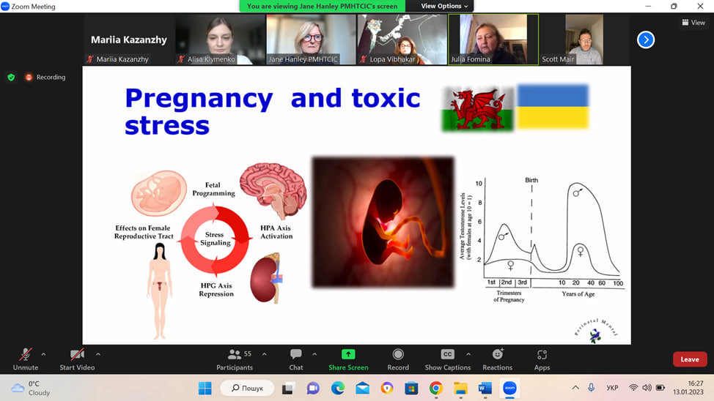
Task: Expand video options arrow beside Start Video
Action: (x=98, y=354)
